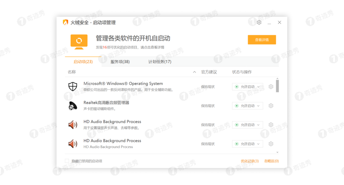The width and height of the screenshot is (344, 185).
Task: Close the 启动项管理 window
Action: pyautogui.click(x=279, y=22)
